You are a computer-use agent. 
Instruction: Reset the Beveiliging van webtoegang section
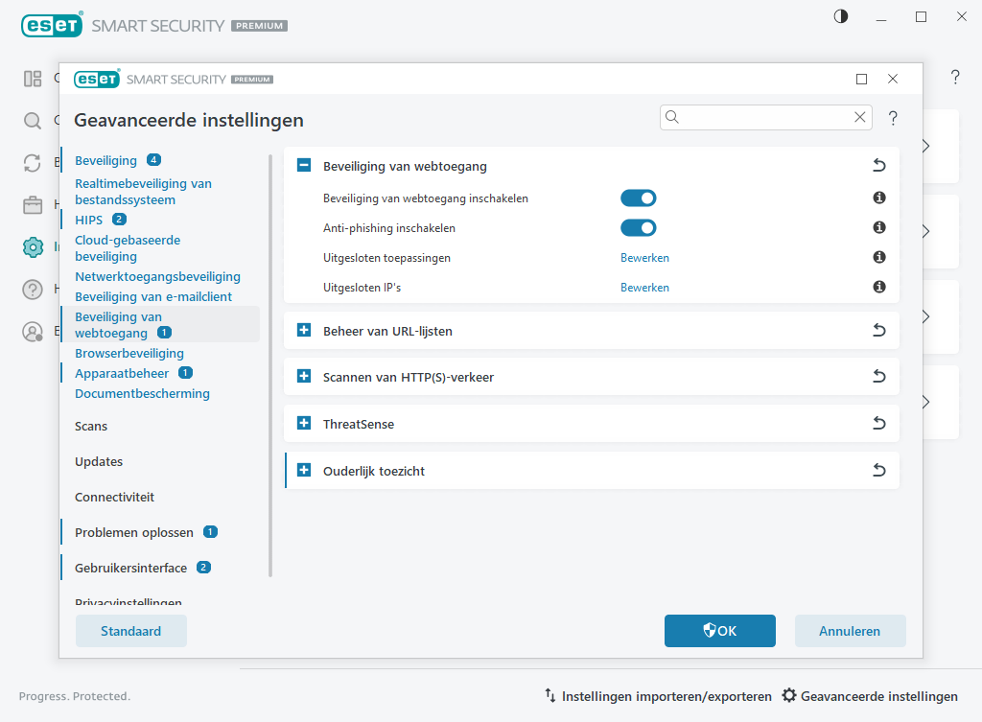tap(878, 166)
